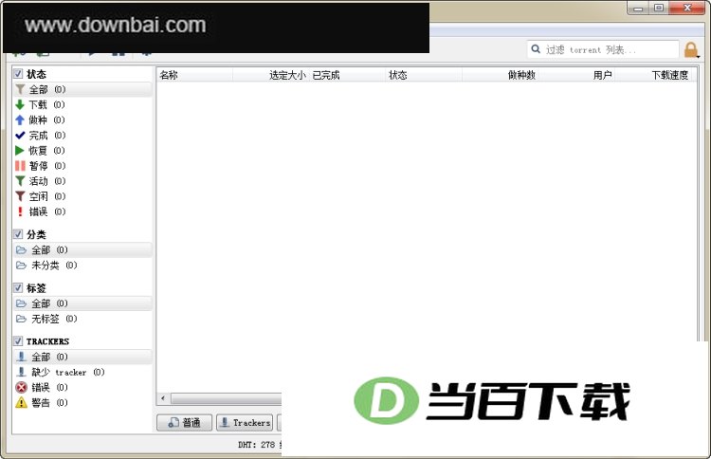The width and height of the screenshot is (711, 459).
Task: Toggle the 状态 section checkbox
Action: (x=18, y=73)
